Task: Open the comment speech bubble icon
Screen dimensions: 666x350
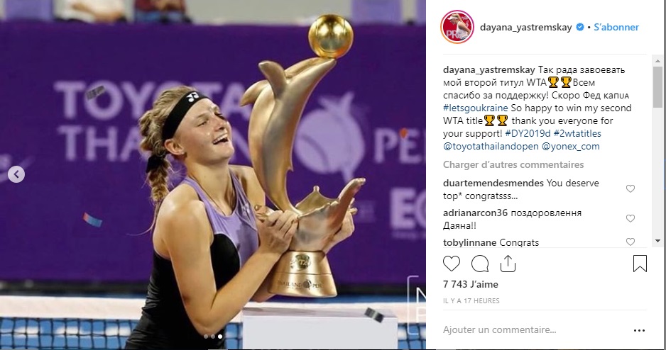Action: pos(480,264)
